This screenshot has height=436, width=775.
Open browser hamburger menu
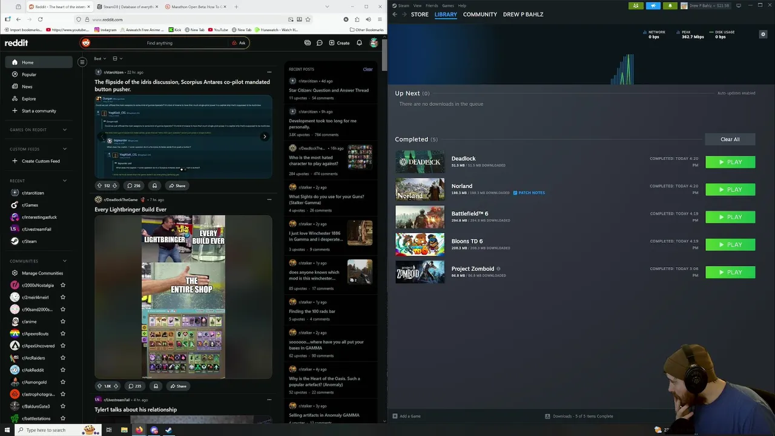pyautogui.click(x=380, y=19)
